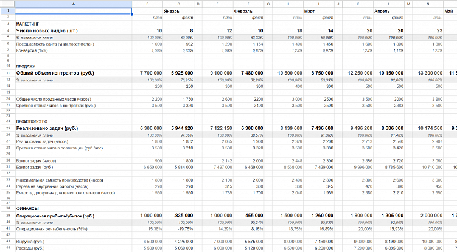The height and width of the screenshot is (252, 457).
Task: Click the ПРОИЗВОДСТВО section label
Action: (x=32, y=121)
